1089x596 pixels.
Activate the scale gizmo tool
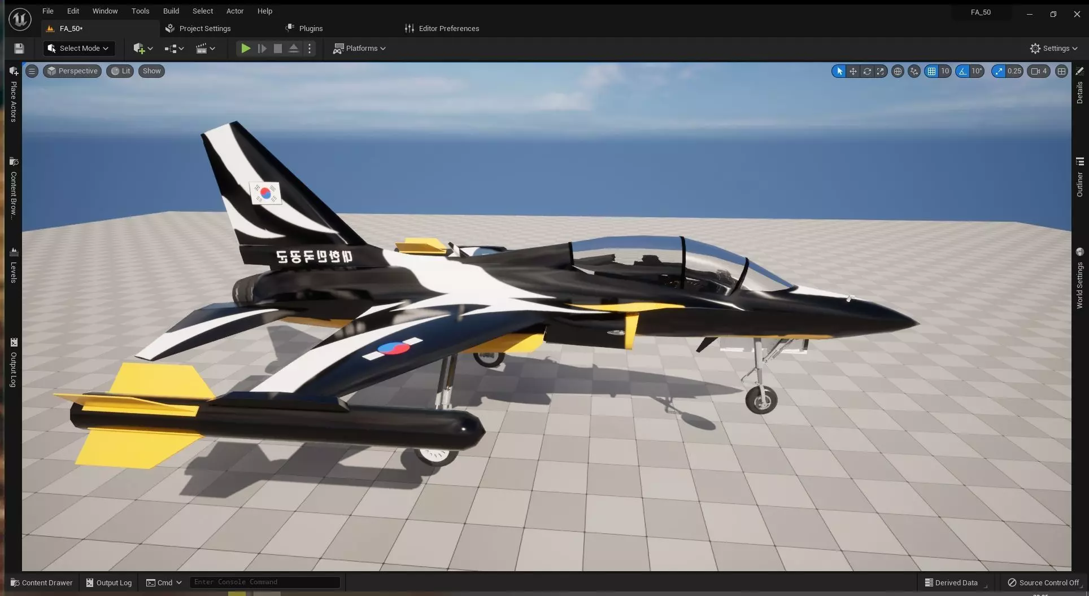(881, 71)
